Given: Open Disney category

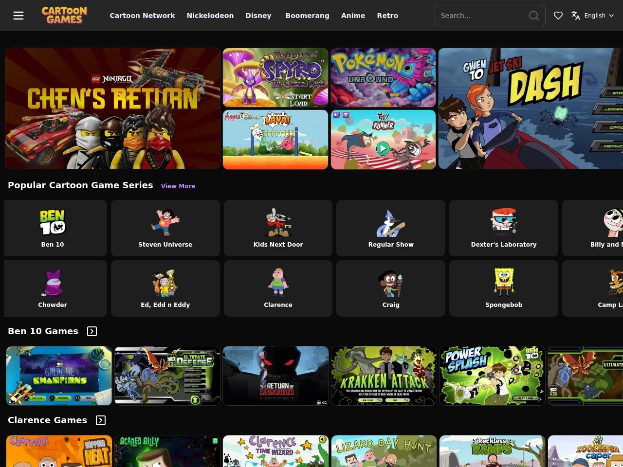Looking at the screenshot, I should point(258,16).
